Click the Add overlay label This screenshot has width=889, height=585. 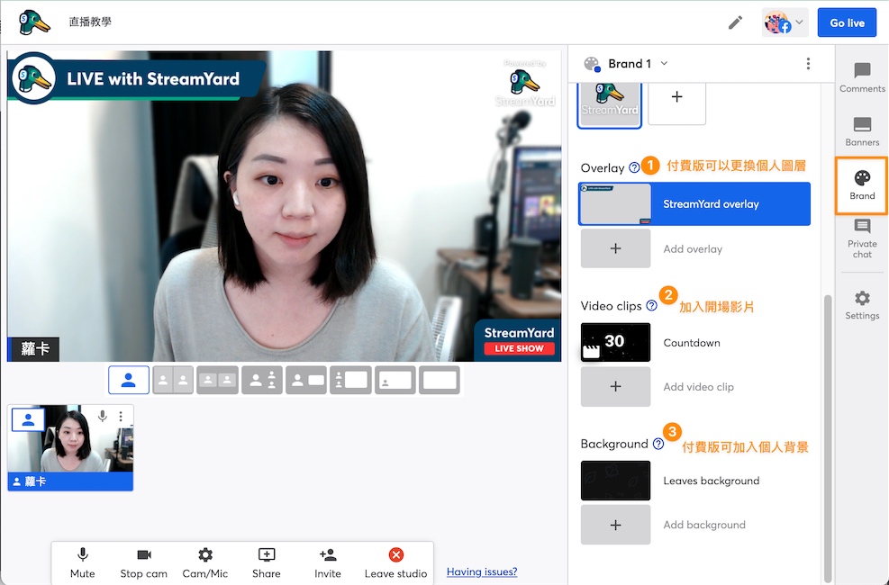point(693,249)
